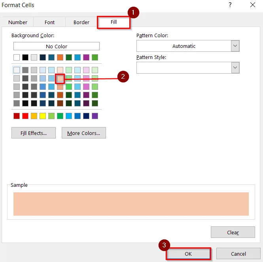This screenshot has width=263, height=262.
Task: Pick the dark navy standard color swatch
Action: coord(86,116)
